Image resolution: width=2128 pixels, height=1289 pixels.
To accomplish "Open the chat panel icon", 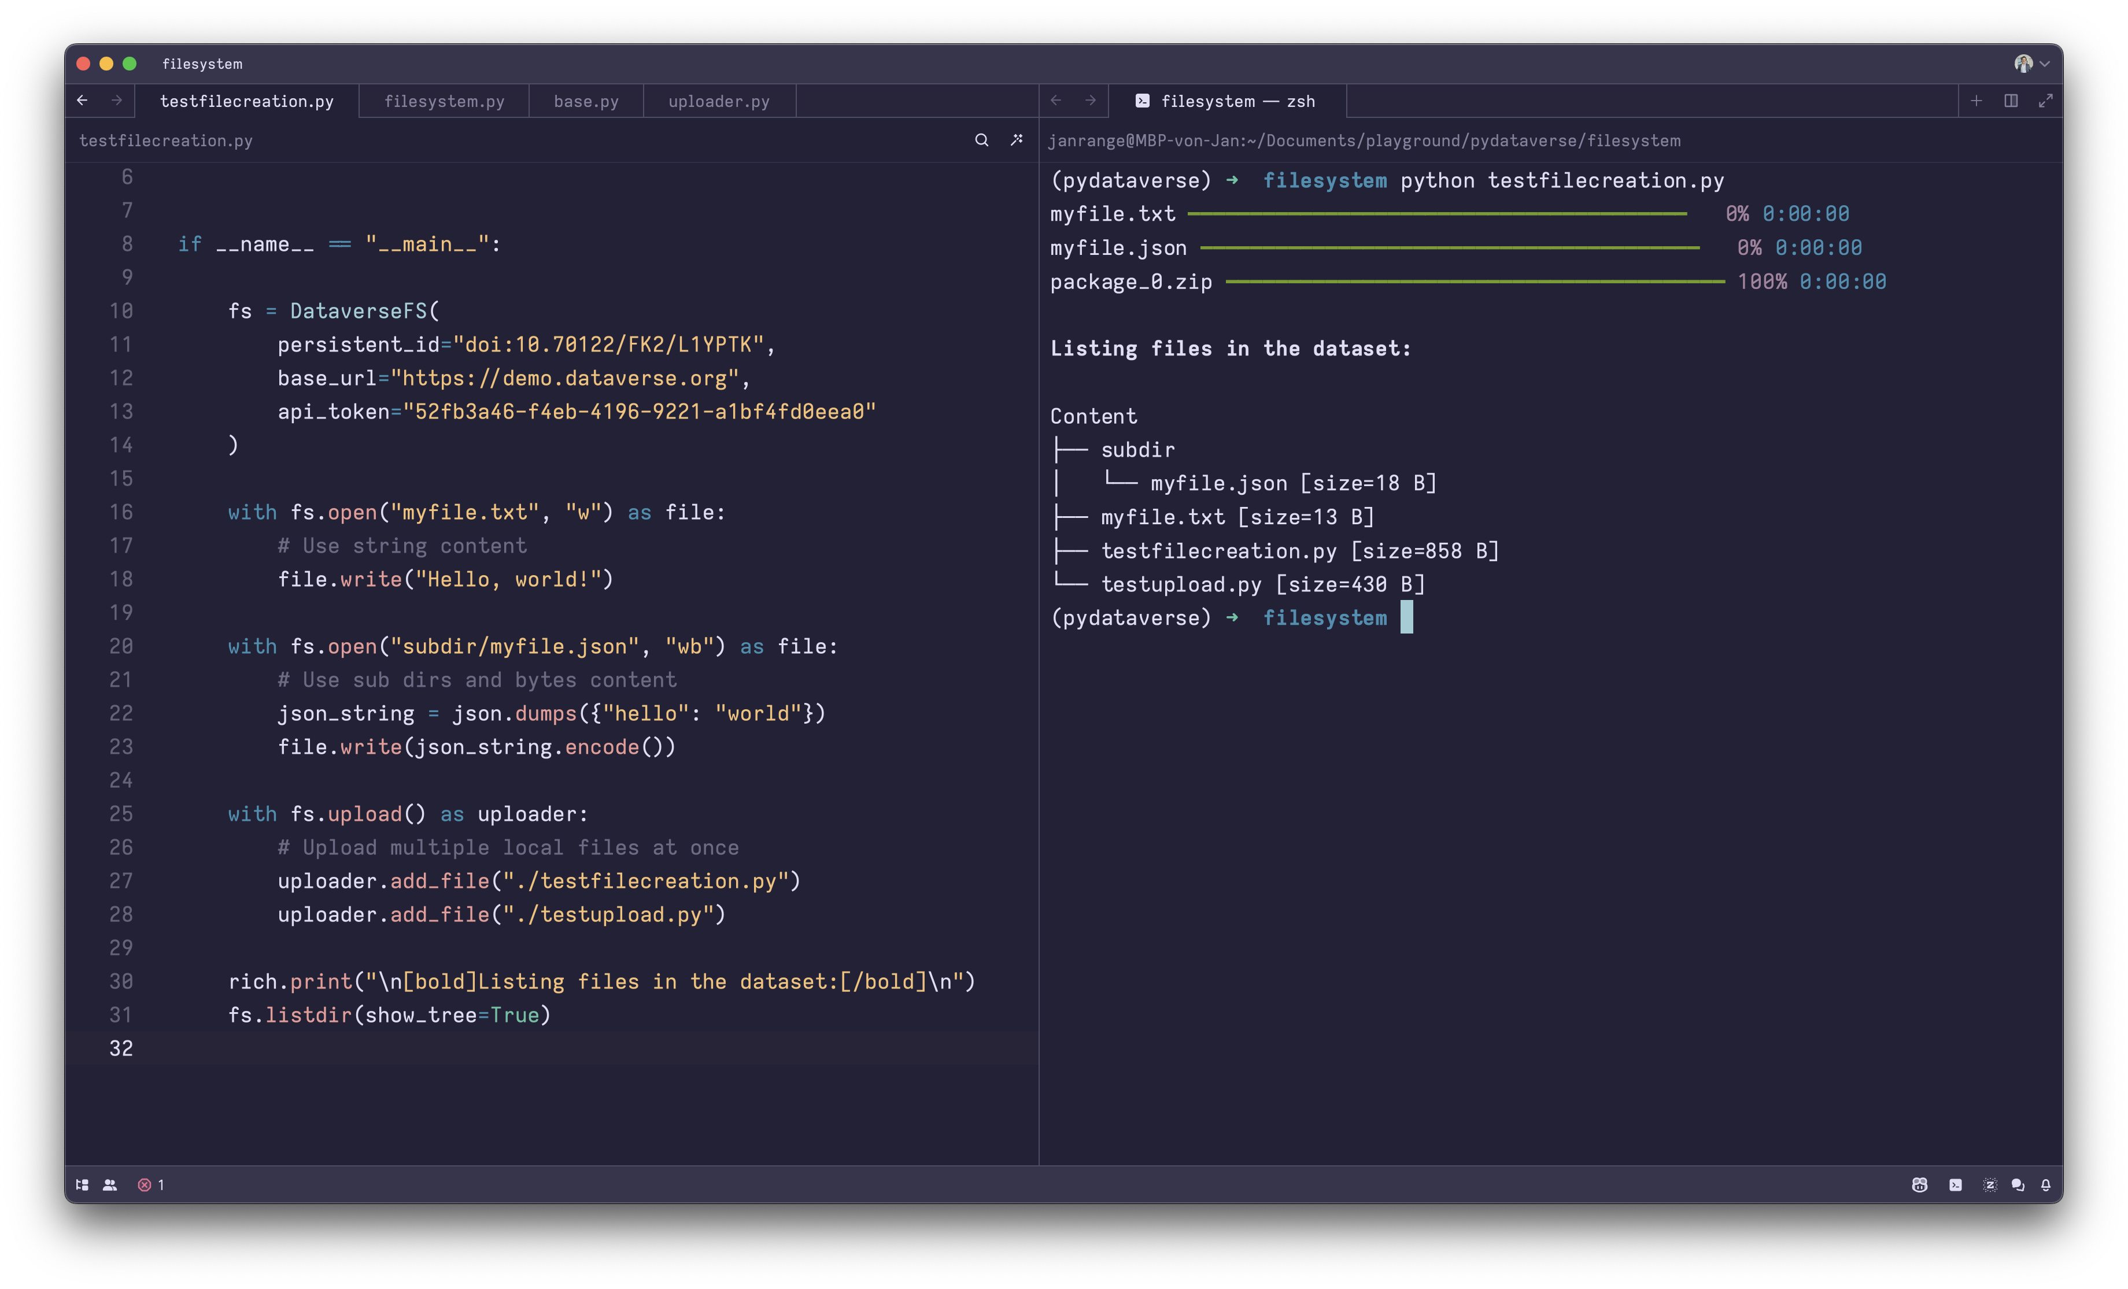I will [x=2018, y=1184].
